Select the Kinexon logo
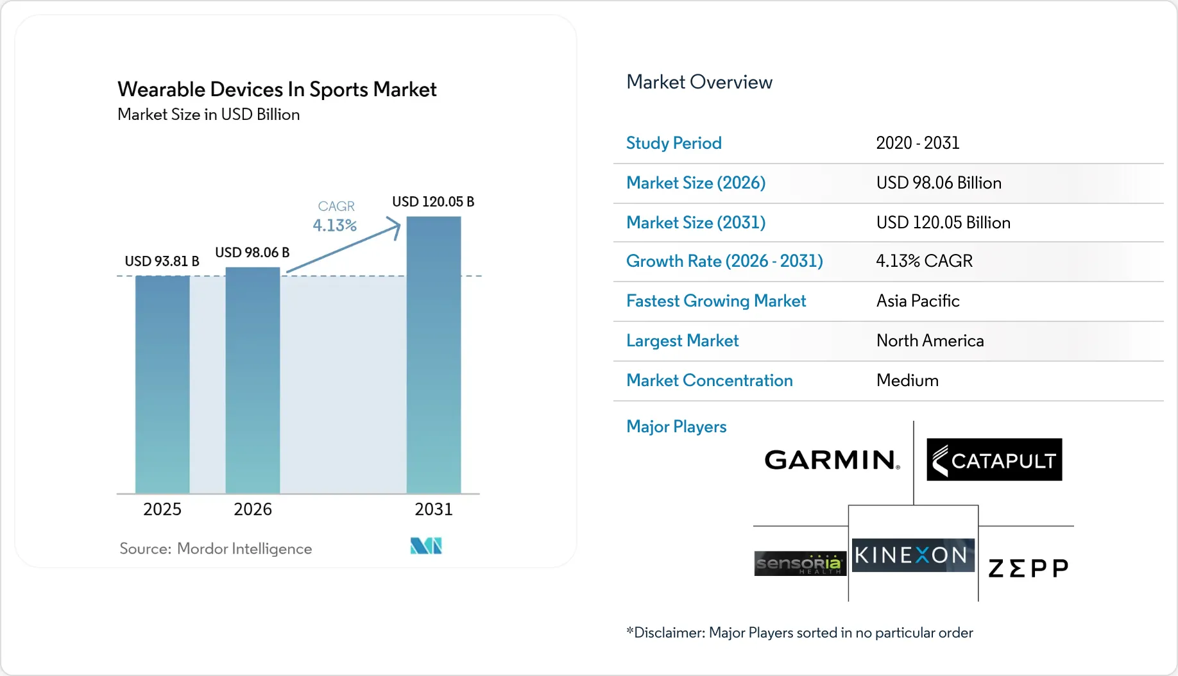1178x676 pixels. (x=913, y=555)
